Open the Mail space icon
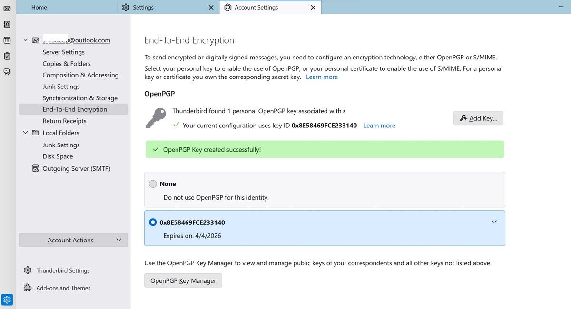The image size is (571, 309). tap(7, 8)
